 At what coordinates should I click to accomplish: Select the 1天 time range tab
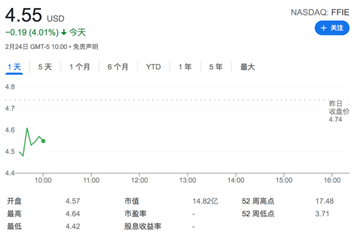click(14, 67)
